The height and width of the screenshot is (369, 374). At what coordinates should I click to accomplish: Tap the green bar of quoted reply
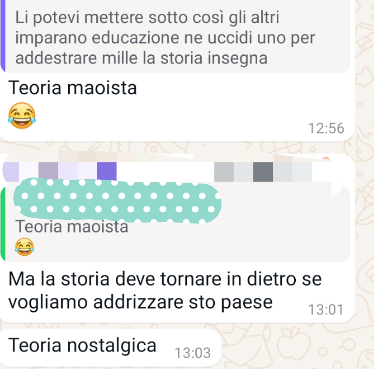[3, 224]
